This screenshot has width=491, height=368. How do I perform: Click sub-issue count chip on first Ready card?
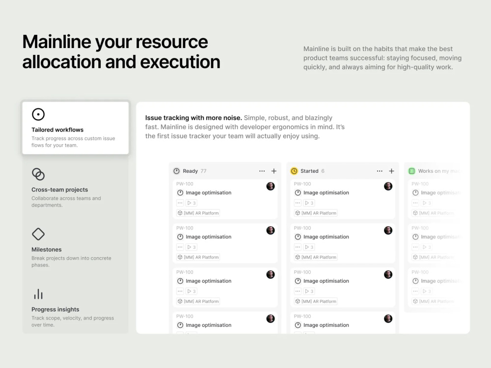pyautogui.click(x=191, y=203)
